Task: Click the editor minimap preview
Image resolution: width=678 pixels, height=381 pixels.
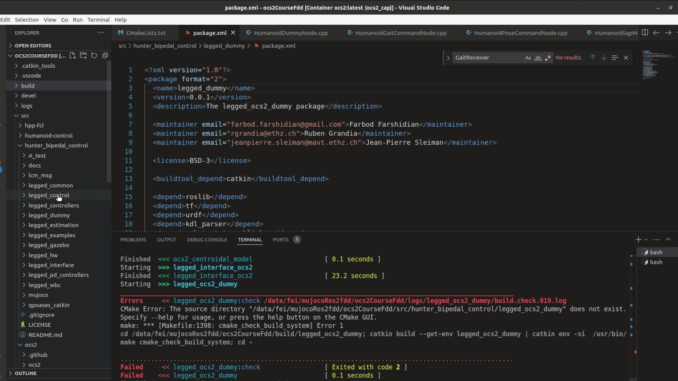Action: (x=653, y=64)
